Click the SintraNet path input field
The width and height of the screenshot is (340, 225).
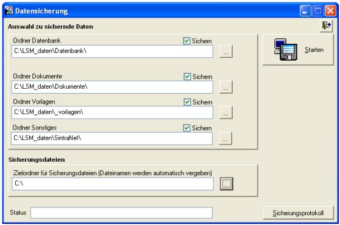(x=112, y=139)
